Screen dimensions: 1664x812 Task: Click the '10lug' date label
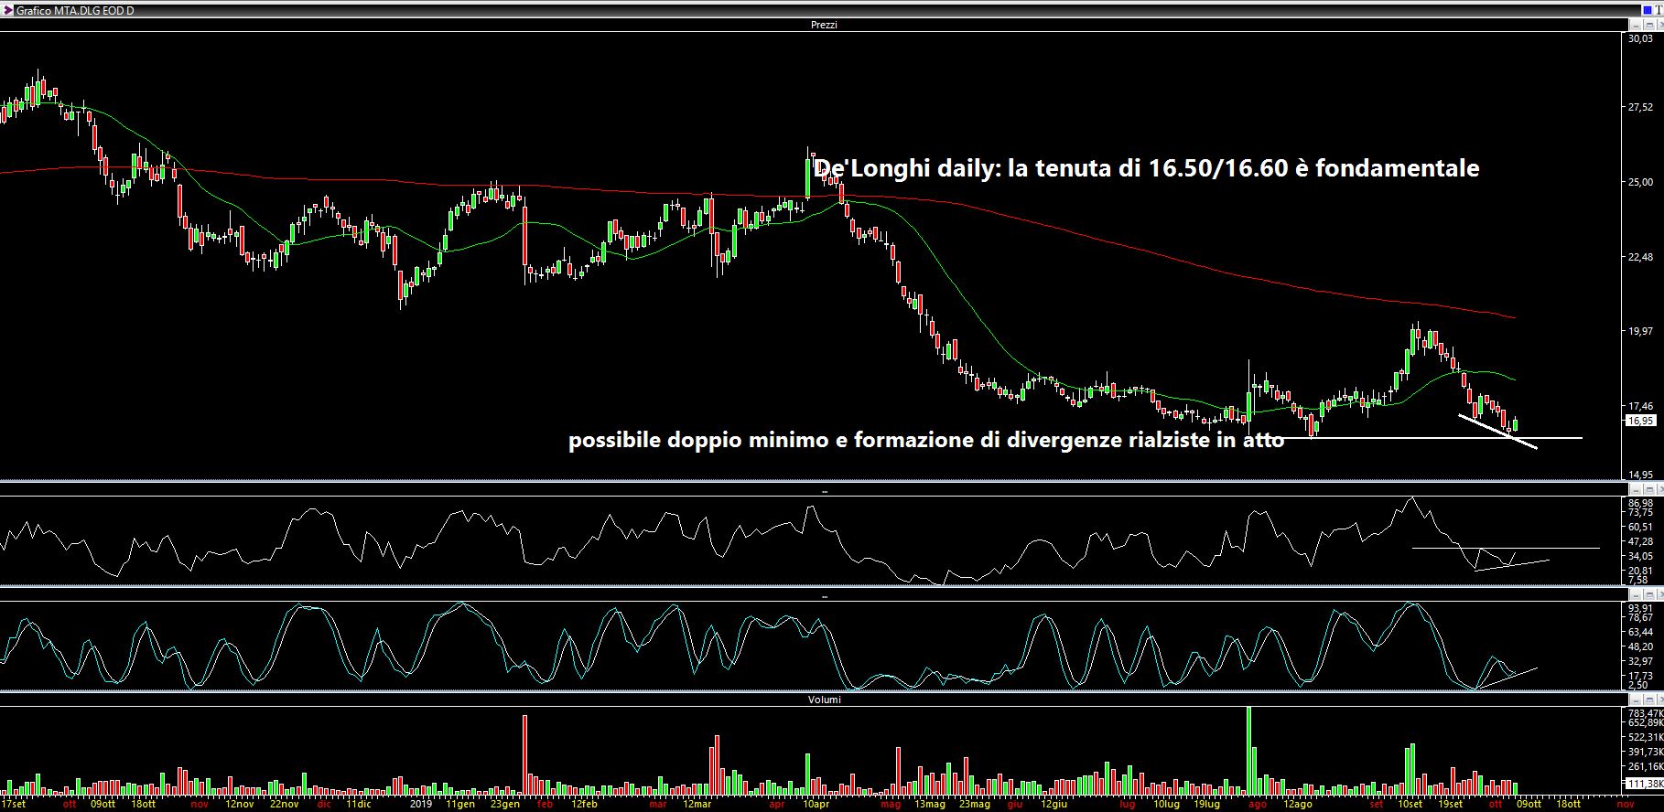(1166, 805)
